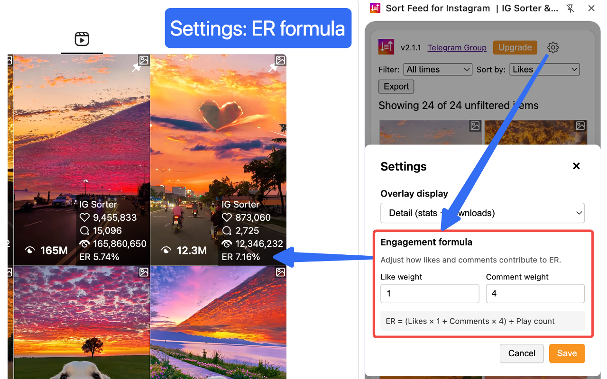This screenshot has width=607, height=379.
Task: Click the ER 7.16% value
Action: [241, 257]
